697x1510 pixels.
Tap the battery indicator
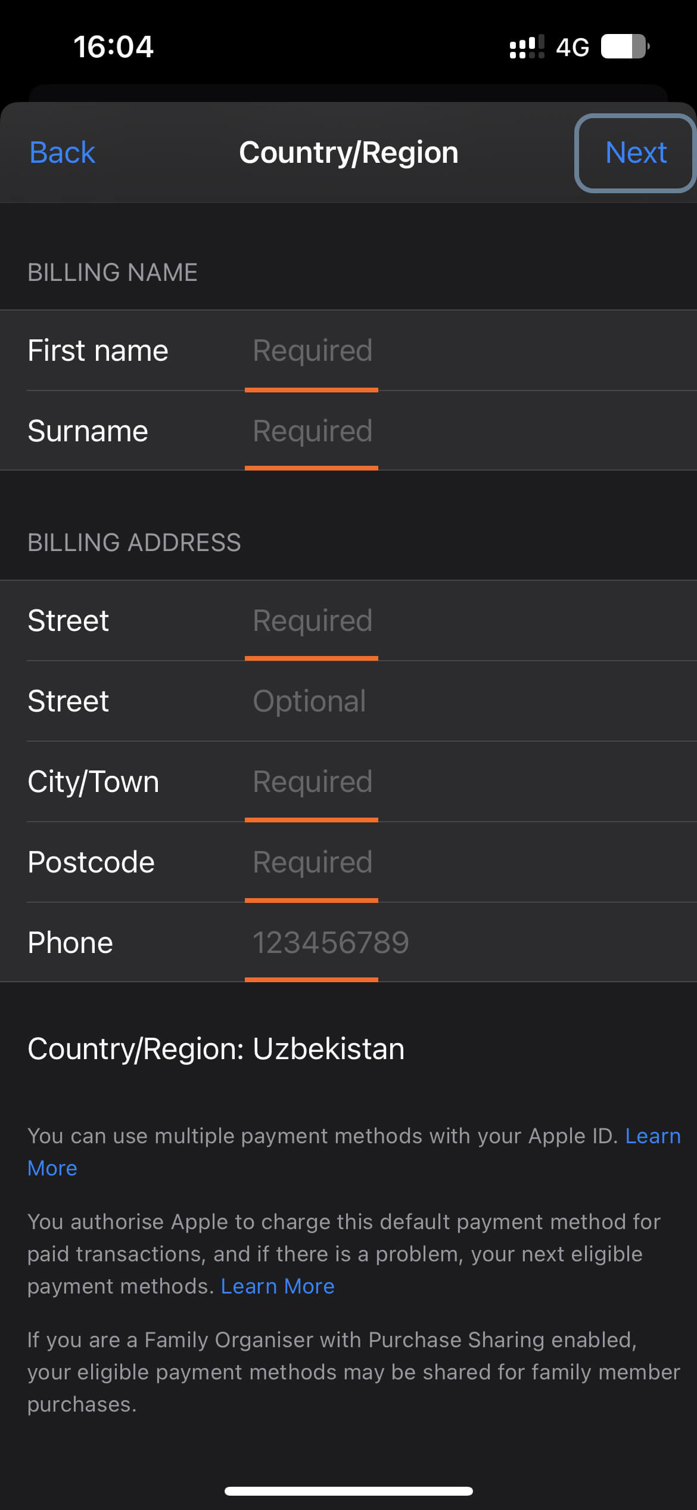(x=623, y=47)
